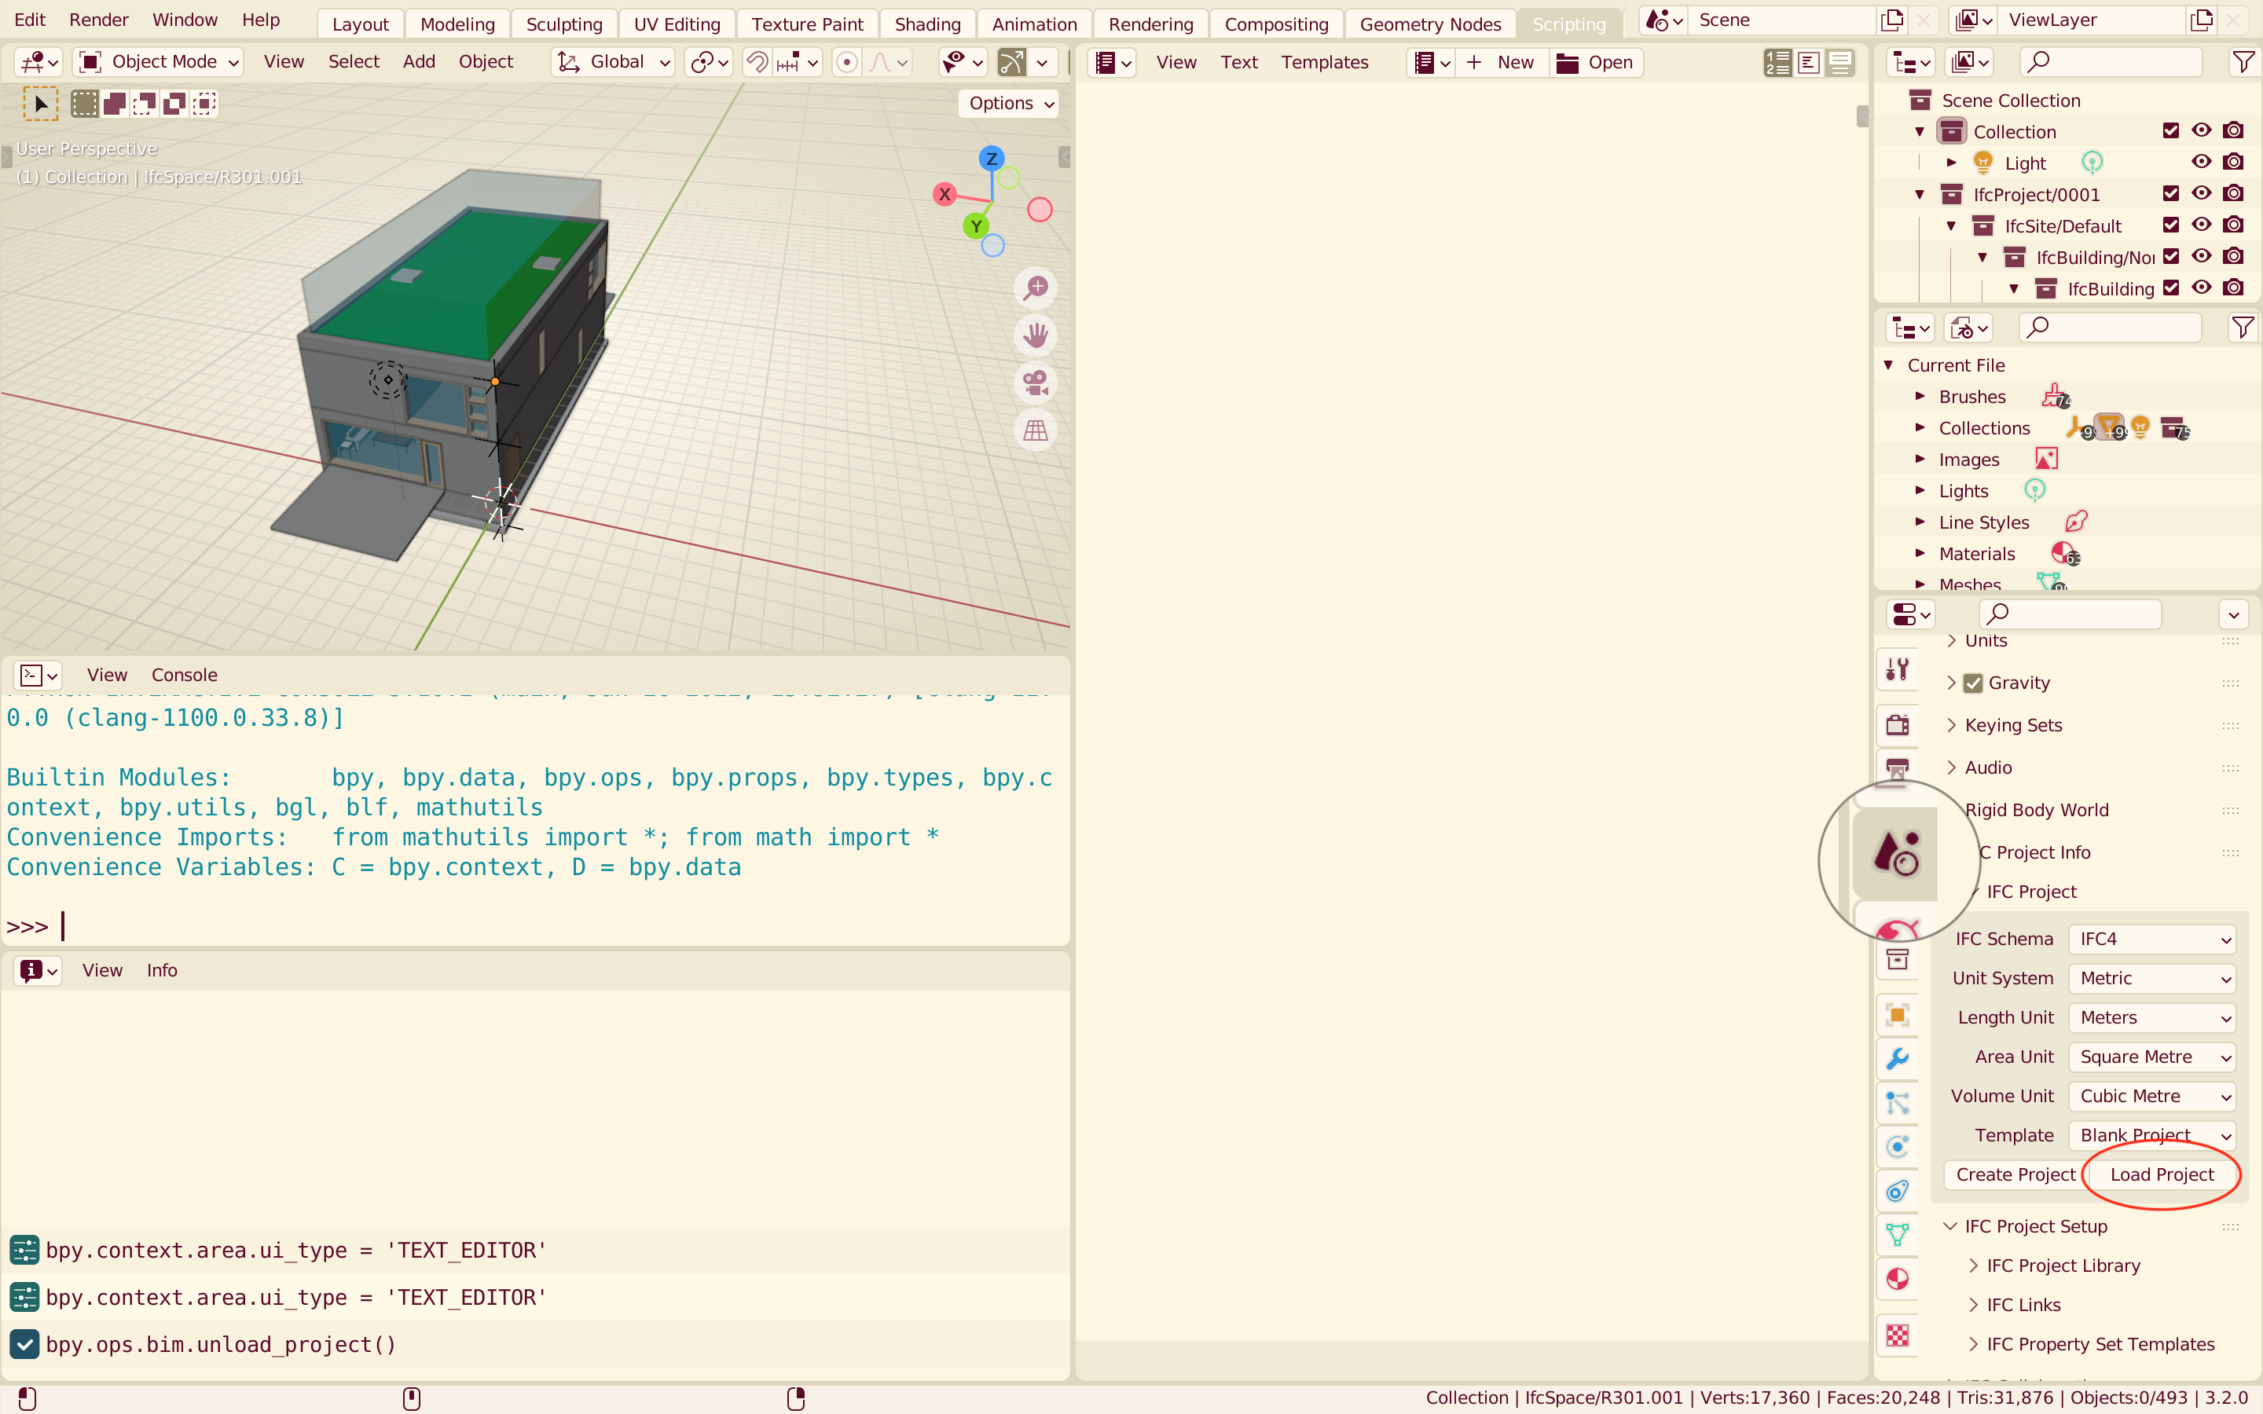
Task: Open the Modifiers wrench tab
Action: click(1896, 1059)
